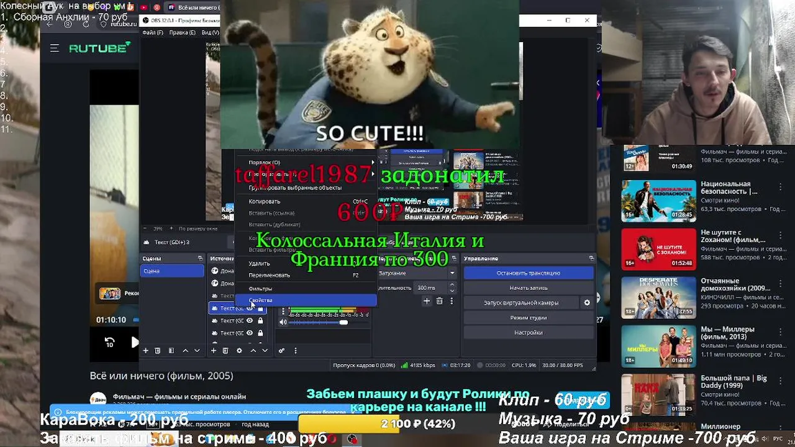
Task: Open scene filters icon in Сцены panel
Action: [x=171, y=351]
